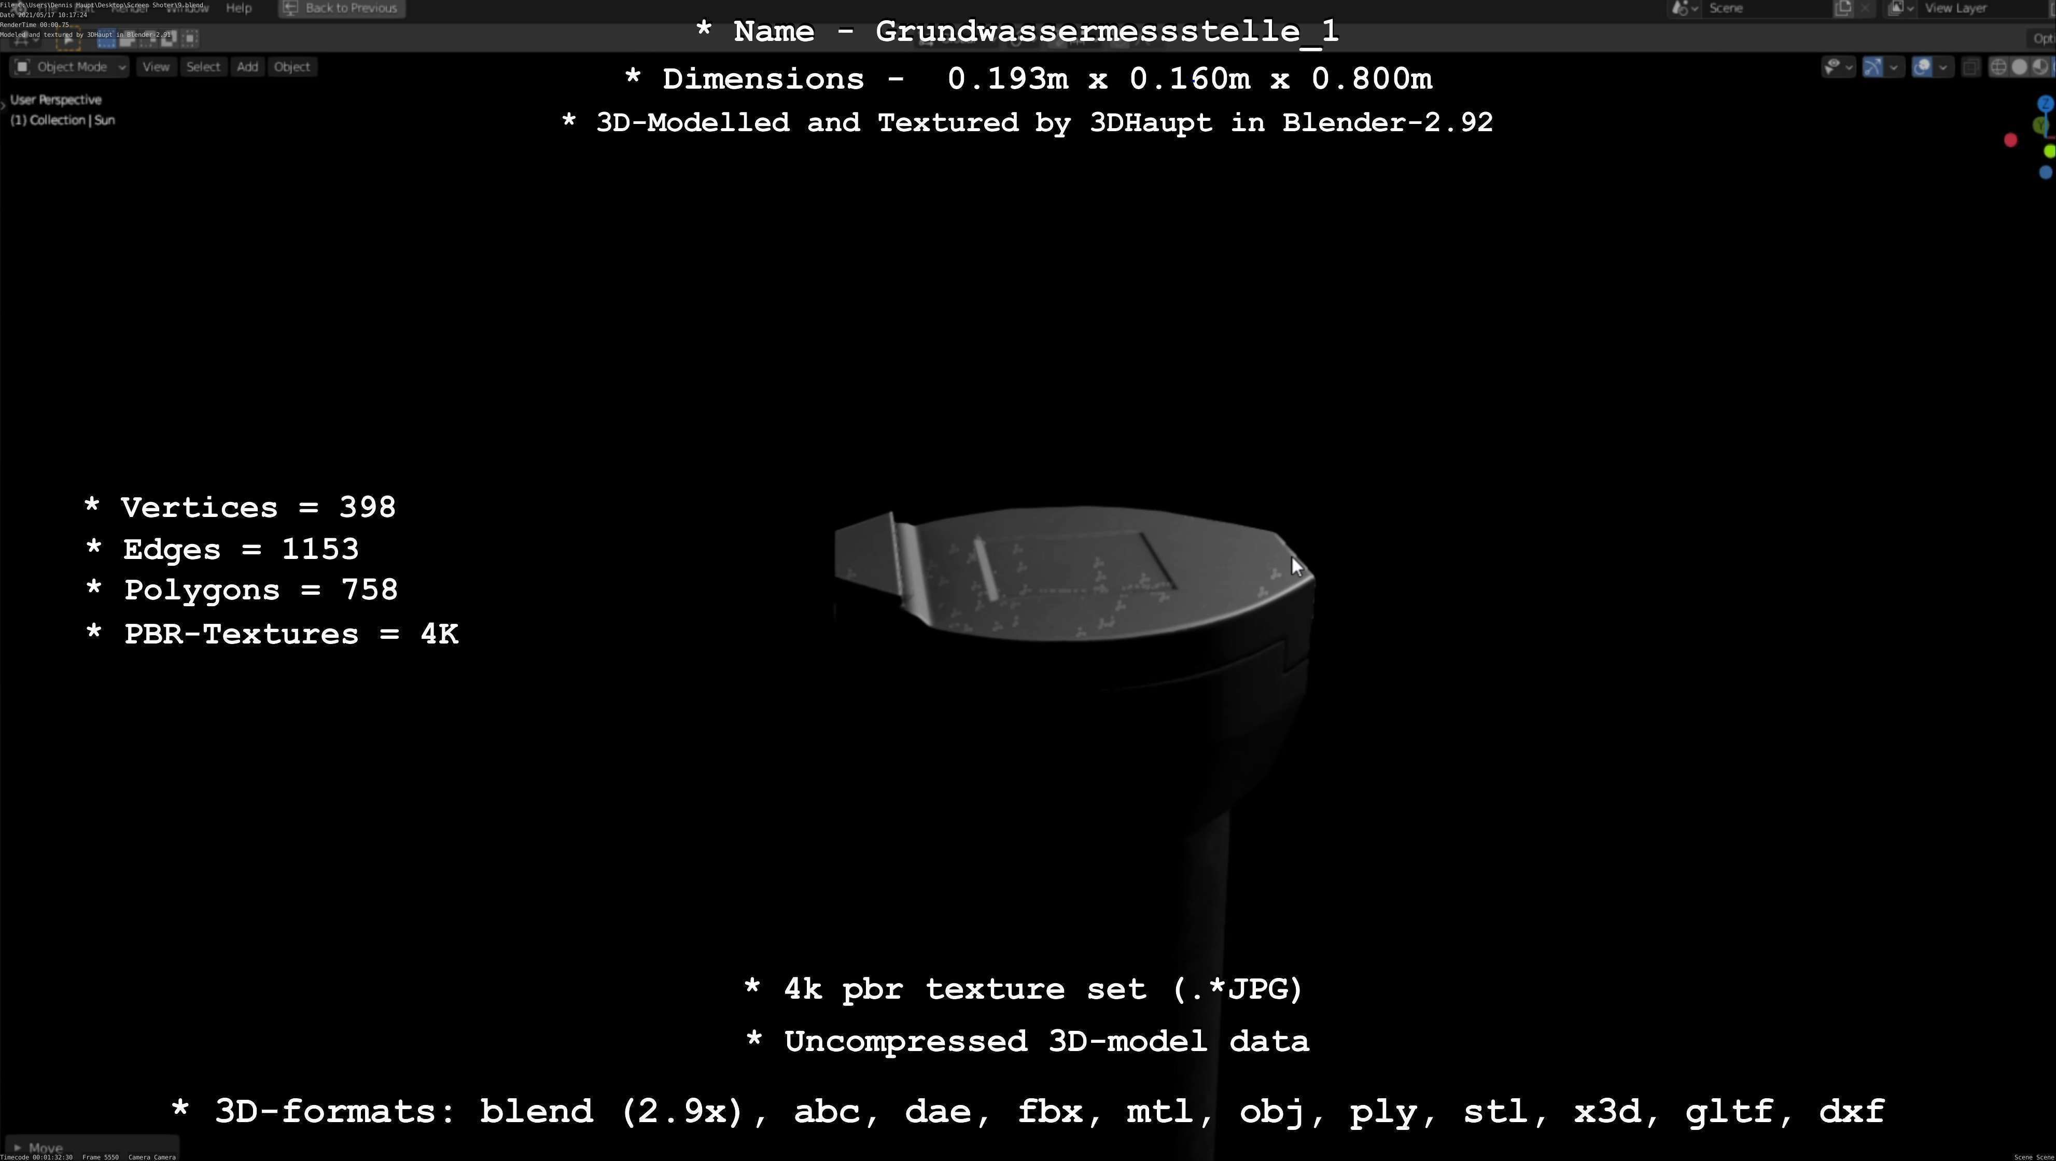Screen dimensions: 2056x1161
Task: Toggle the viewport overlays button
Action: point(1922,67)
